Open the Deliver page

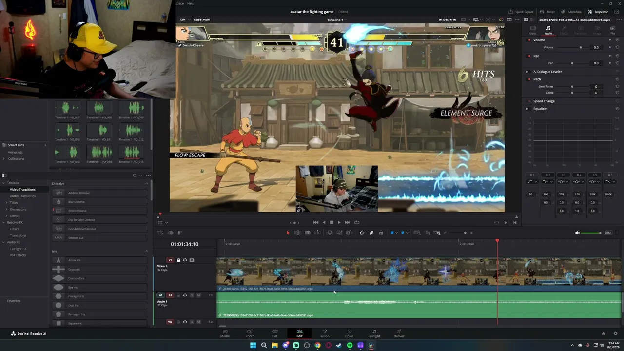(399, 333)
